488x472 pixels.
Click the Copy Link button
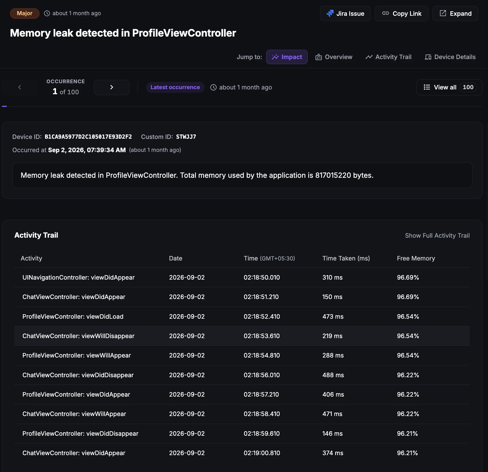(401, 14)
